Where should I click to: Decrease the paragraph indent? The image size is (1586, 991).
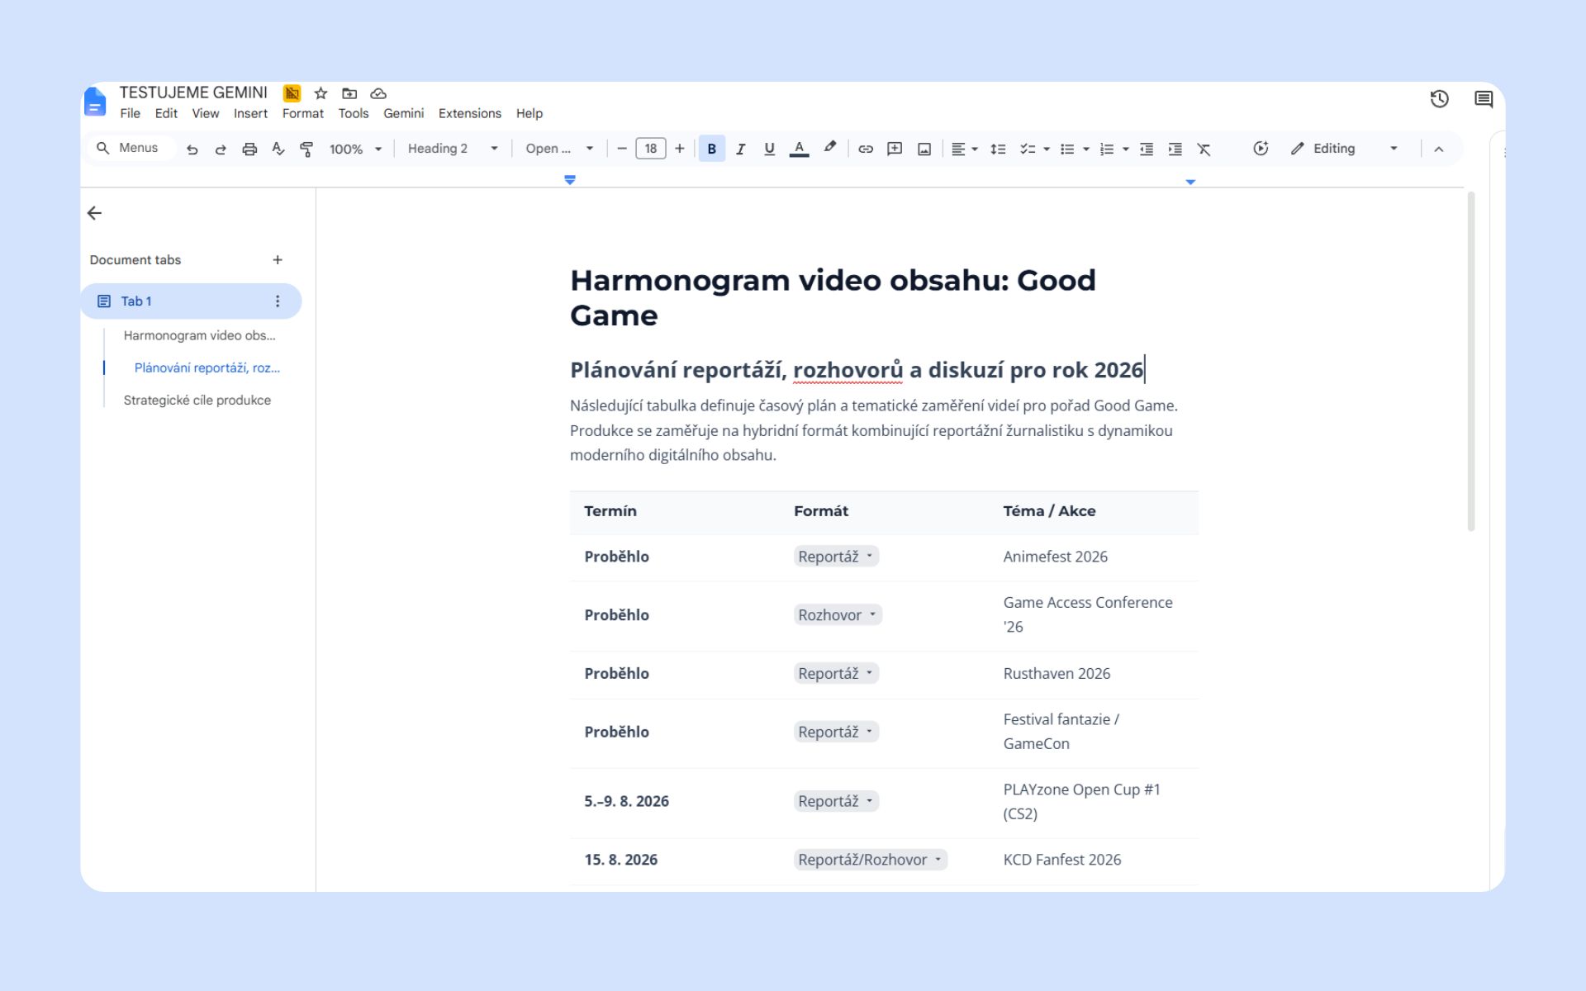pyautogui.click(x=1147, y=149)
